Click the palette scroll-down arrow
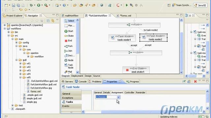This screenshot has width=211, height=118. click(77, 72)
